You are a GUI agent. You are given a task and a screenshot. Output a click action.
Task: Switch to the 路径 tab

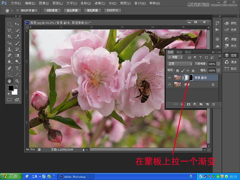click(188, 52)
